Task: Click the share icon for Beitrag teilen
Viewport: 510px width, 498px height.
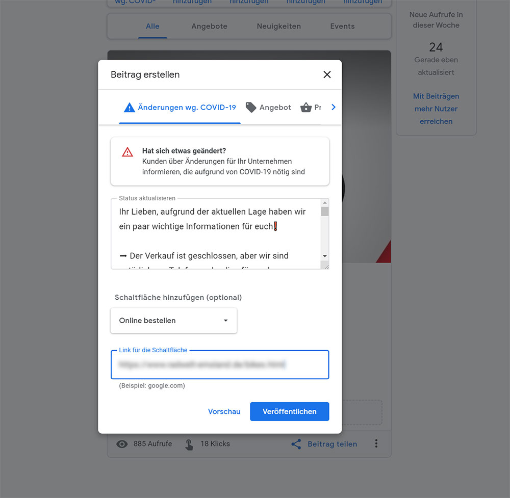Action: coord(296,444)
